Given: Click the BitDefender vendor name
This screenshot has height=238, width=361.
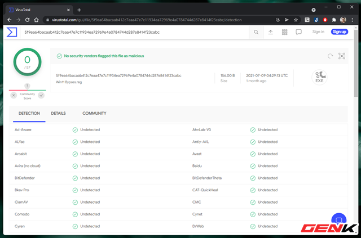Looking at the screenshot, I should [x=25, y=178].
